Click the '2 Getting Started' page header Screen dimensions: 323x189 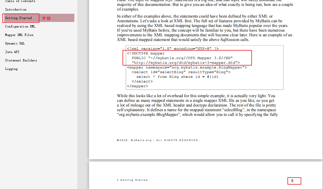coord(132,180)
